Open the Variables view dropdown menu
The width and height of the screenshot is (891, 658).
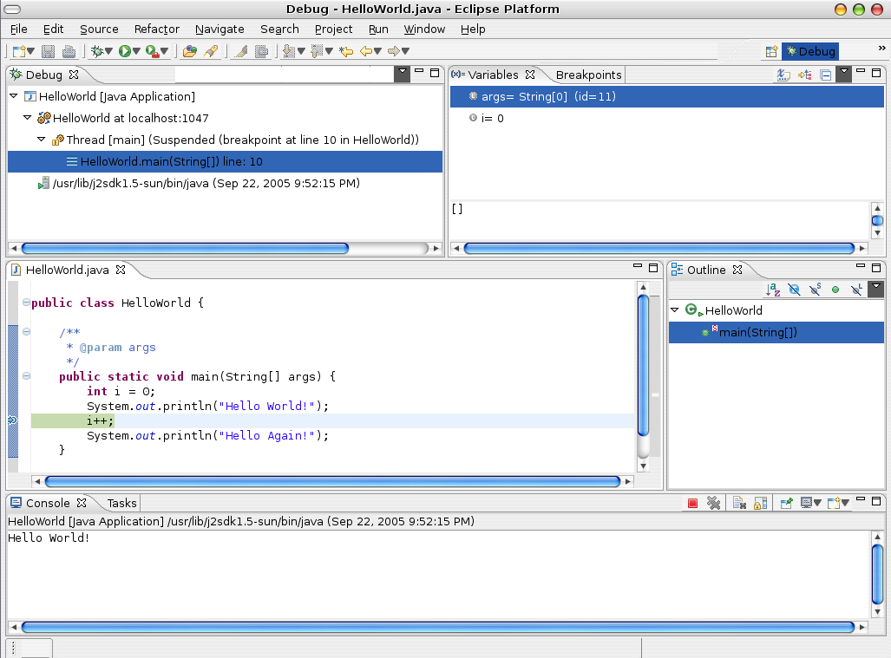(844, 73)
